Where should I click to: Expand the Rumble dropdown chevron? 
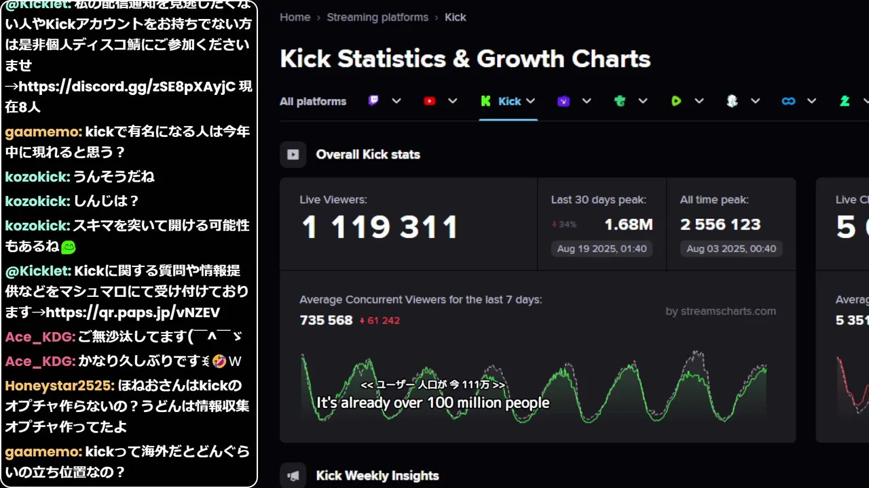(x=699, y=101)
